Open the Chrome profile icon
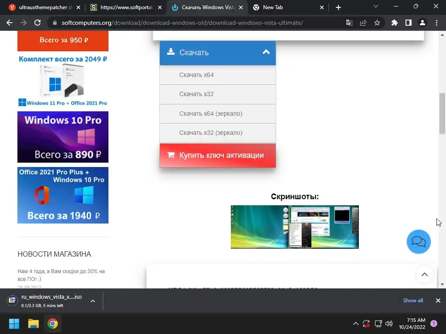This screenshot has width=446, height=334. point(422,23)
